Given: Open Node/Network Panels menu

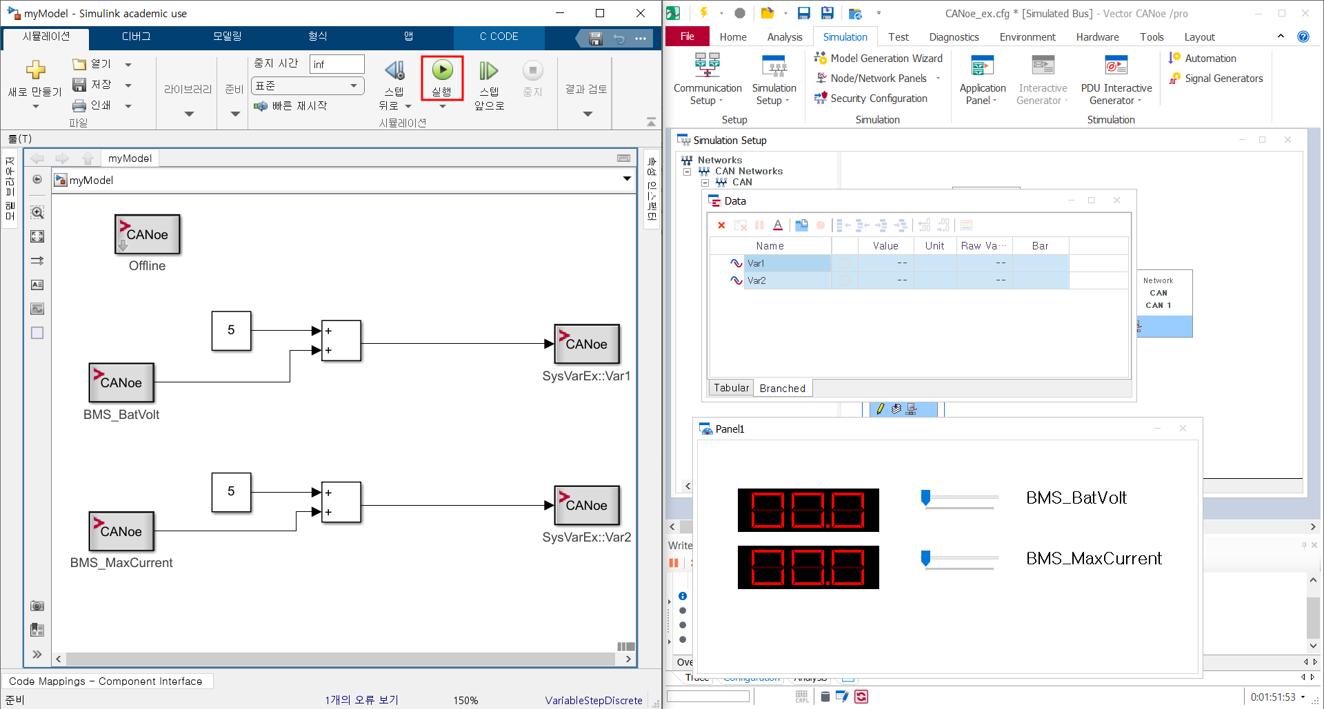Looking at the screenshot, I should click(x=878, y=79).
